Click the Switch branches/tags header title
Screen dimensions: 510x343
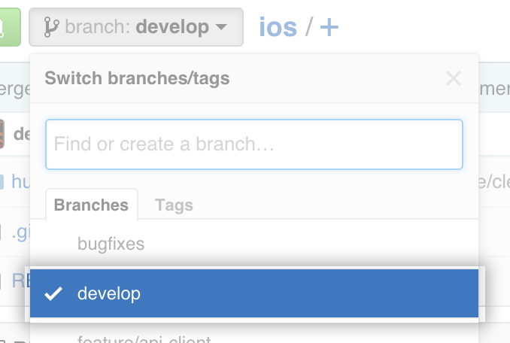click(x=137, y=78)
